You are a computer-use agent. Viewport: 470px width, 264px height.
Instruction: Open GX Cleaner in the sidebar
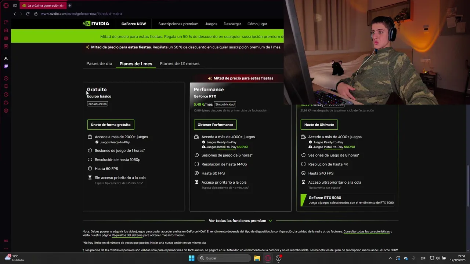[6, 30]
